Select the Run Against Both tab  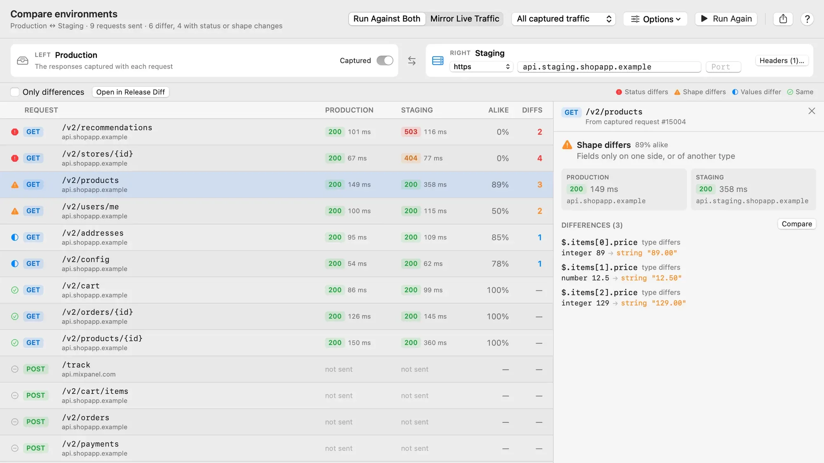[x=386, y=19]
